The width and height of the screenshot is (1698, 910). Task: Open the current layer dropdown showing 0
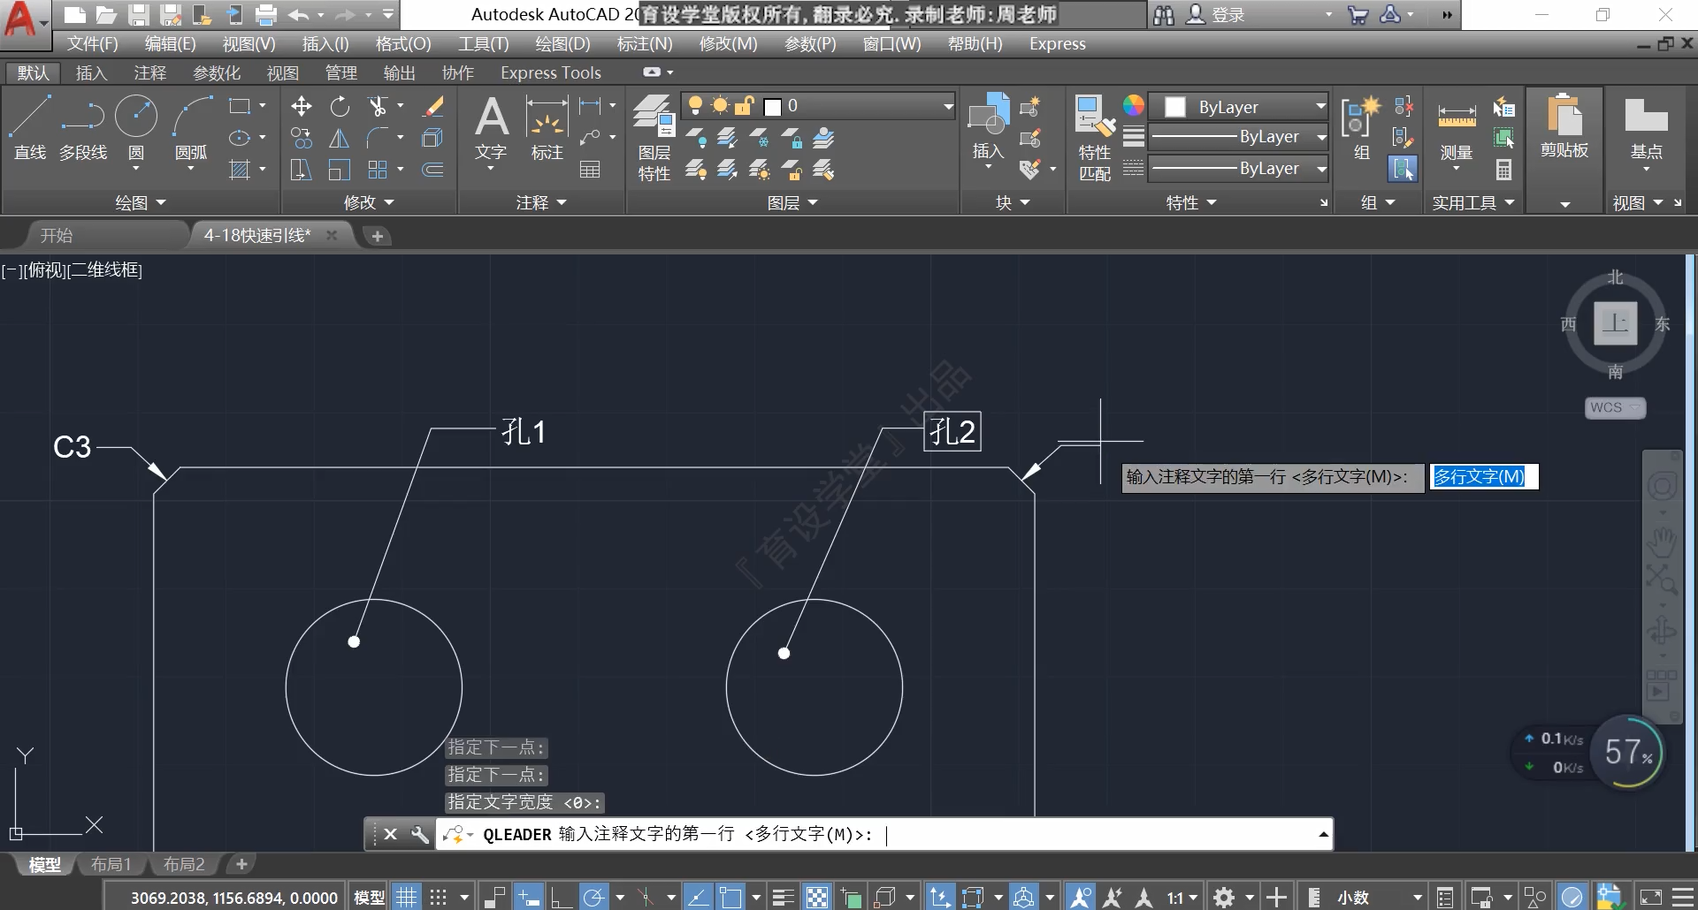(x=818, y=106)
